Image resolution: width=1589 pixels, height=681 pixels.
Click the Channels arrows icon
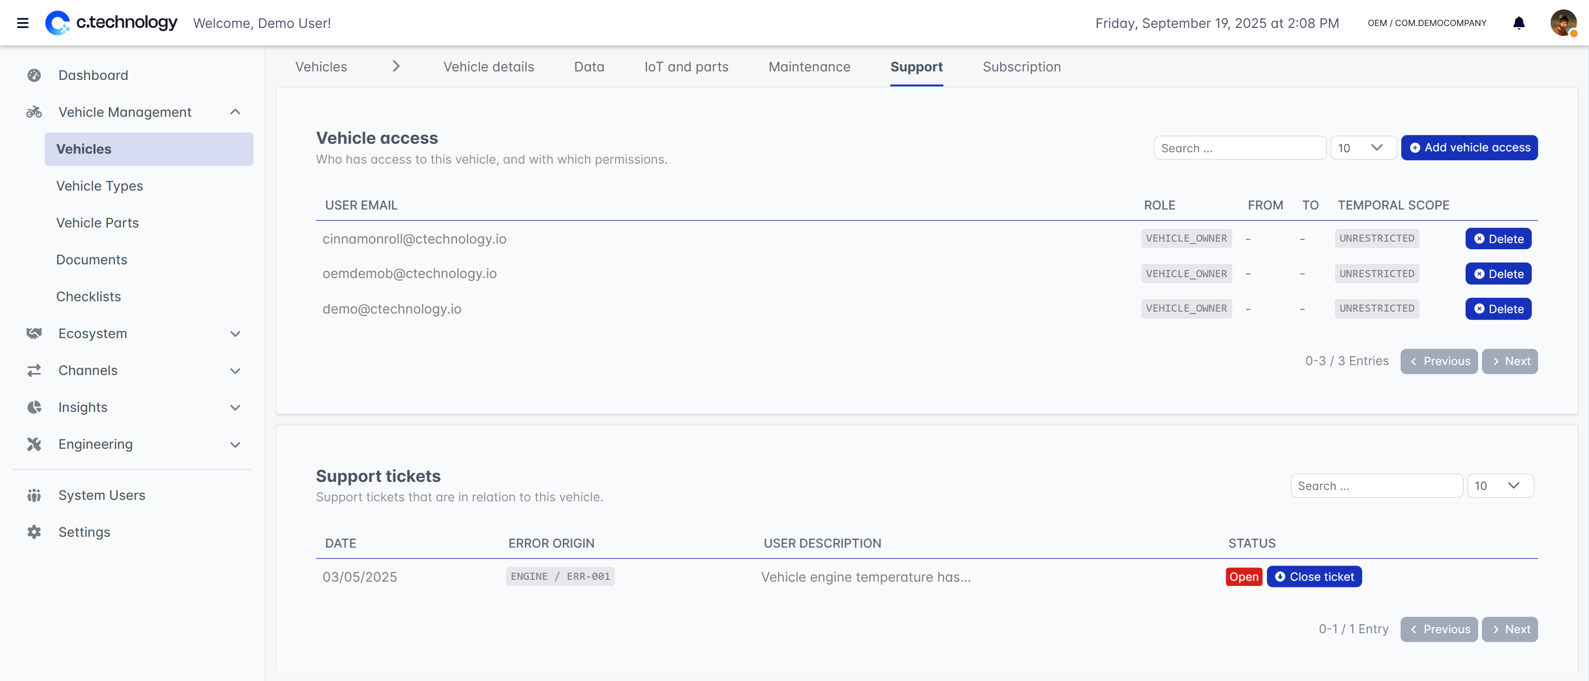(x=34, y=371)
